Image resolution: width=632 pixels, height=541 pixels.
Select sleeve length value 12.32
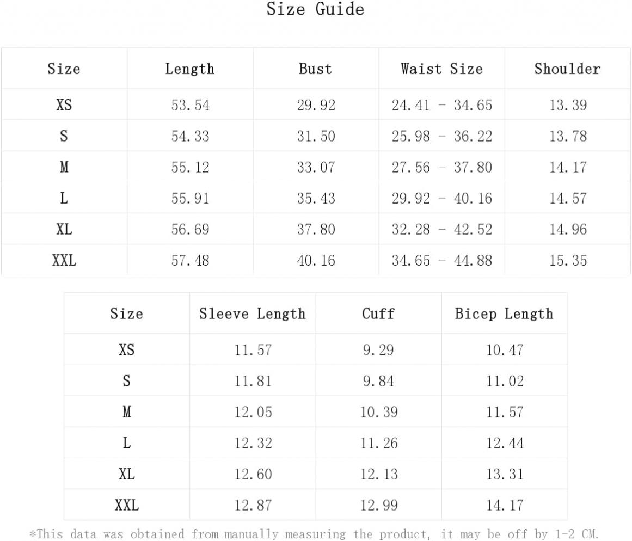click(253, 444)
